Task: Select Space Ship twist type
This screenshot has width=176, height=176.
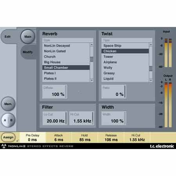Action: (125, 46)
